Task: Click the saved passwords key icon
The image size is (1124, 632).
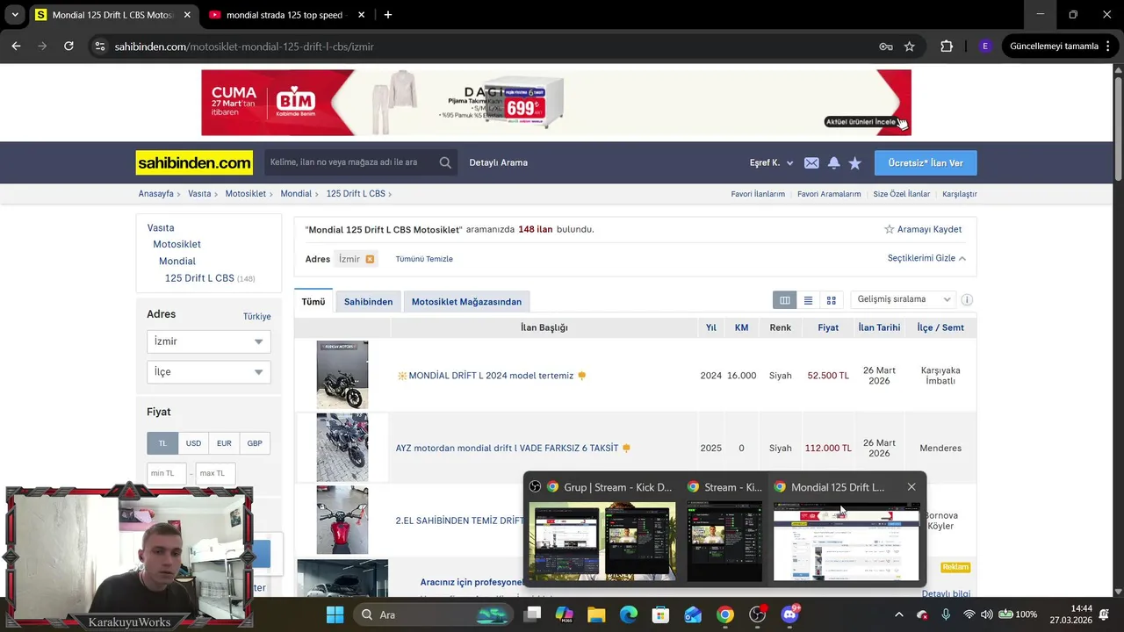Action: coord(886,47)
